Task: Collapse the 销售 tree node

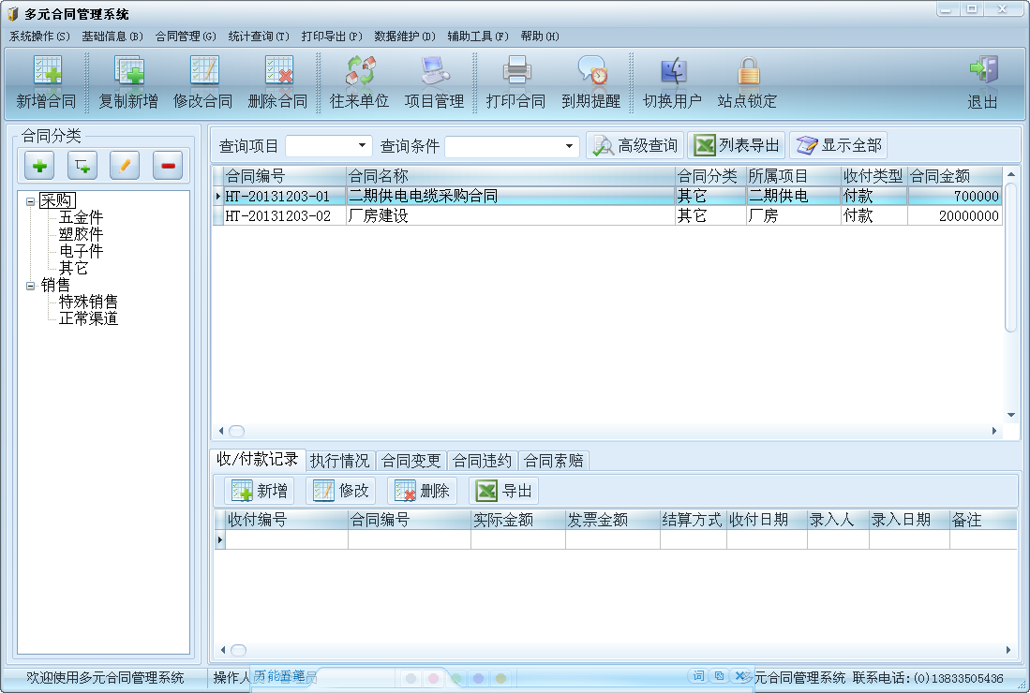Action: coord(30,286)
